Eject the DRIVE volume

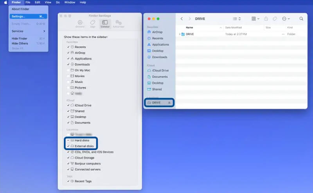pyautogui.click(x=169, y=103)
